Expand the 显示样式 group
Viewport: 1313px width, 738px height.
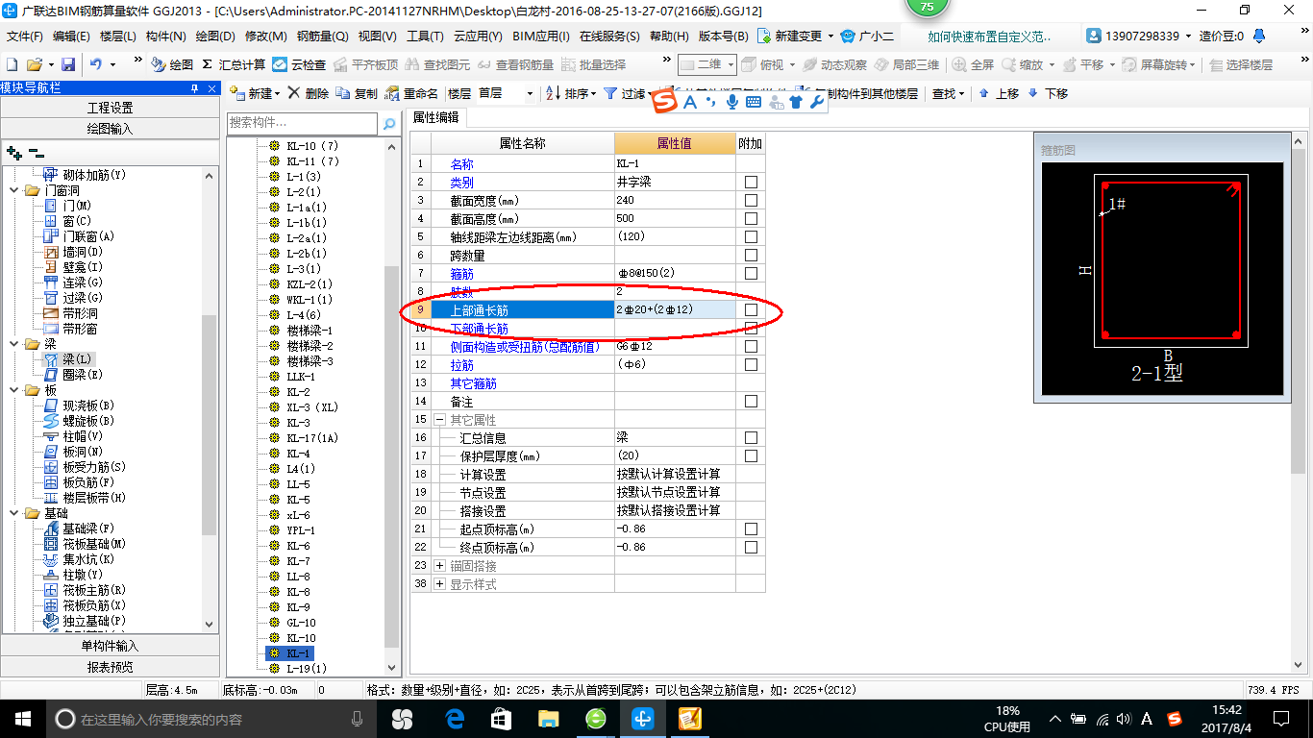point(439,584)
